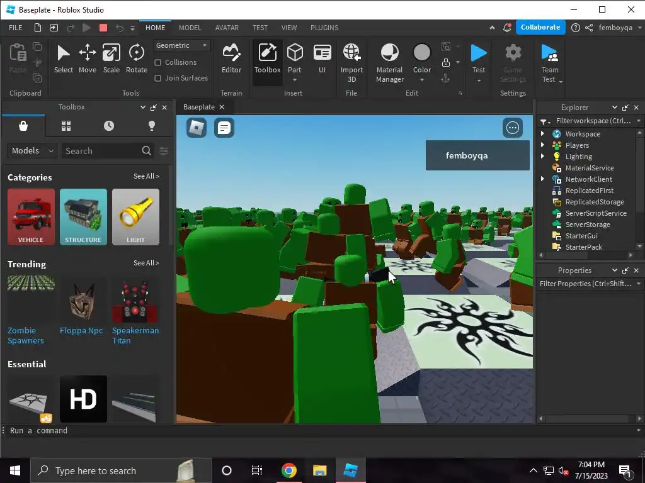Click the Toolbox search magnifier
This screenshot has height=483, width=645.
point(146,151)
